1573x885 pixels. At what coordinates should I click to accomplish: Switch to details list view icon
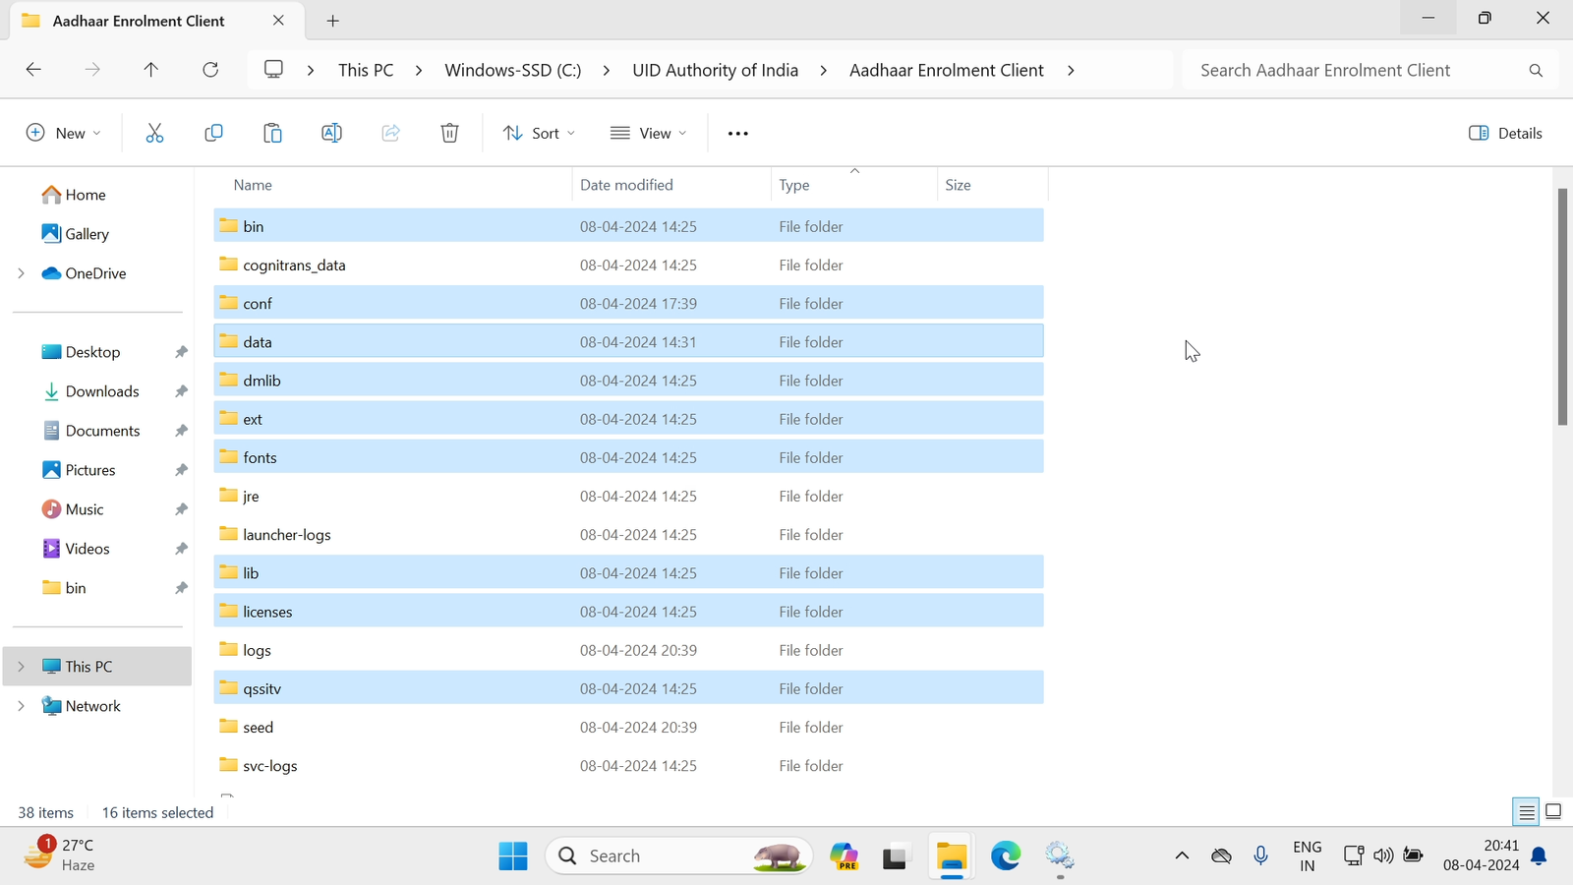point(1526,812)
